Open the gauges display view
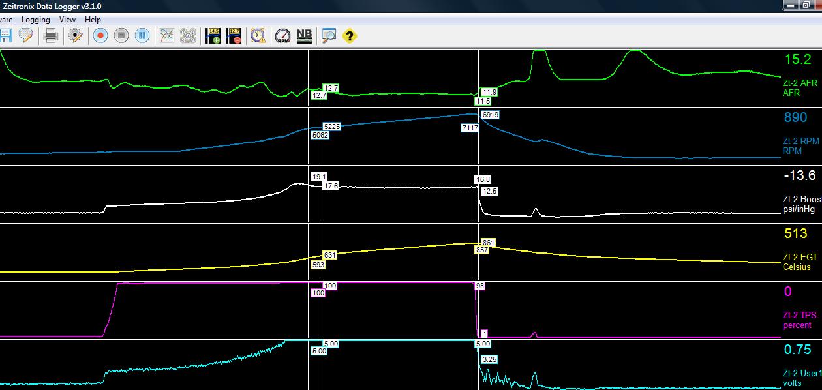 [x=189, y=36]
